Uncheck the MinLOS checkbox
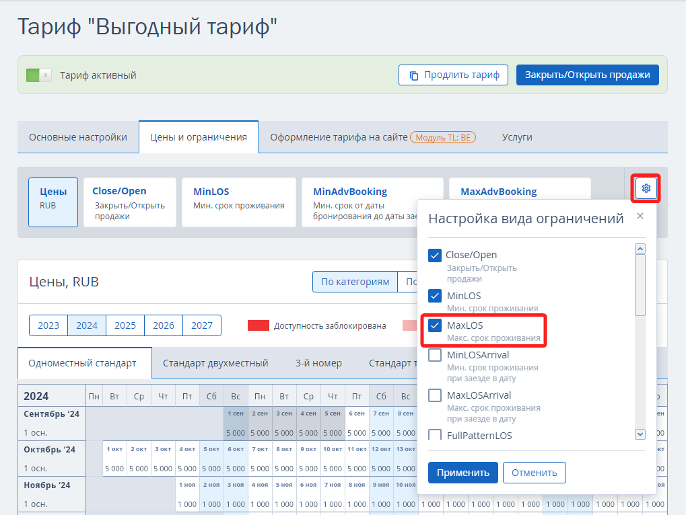 click(x=435, y=296)
